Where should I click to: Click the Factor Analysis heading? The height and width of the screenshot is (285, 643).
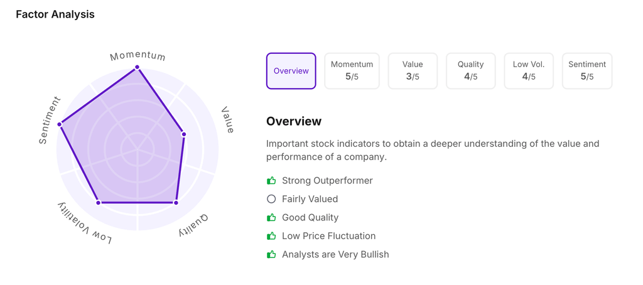click(55, 14)
